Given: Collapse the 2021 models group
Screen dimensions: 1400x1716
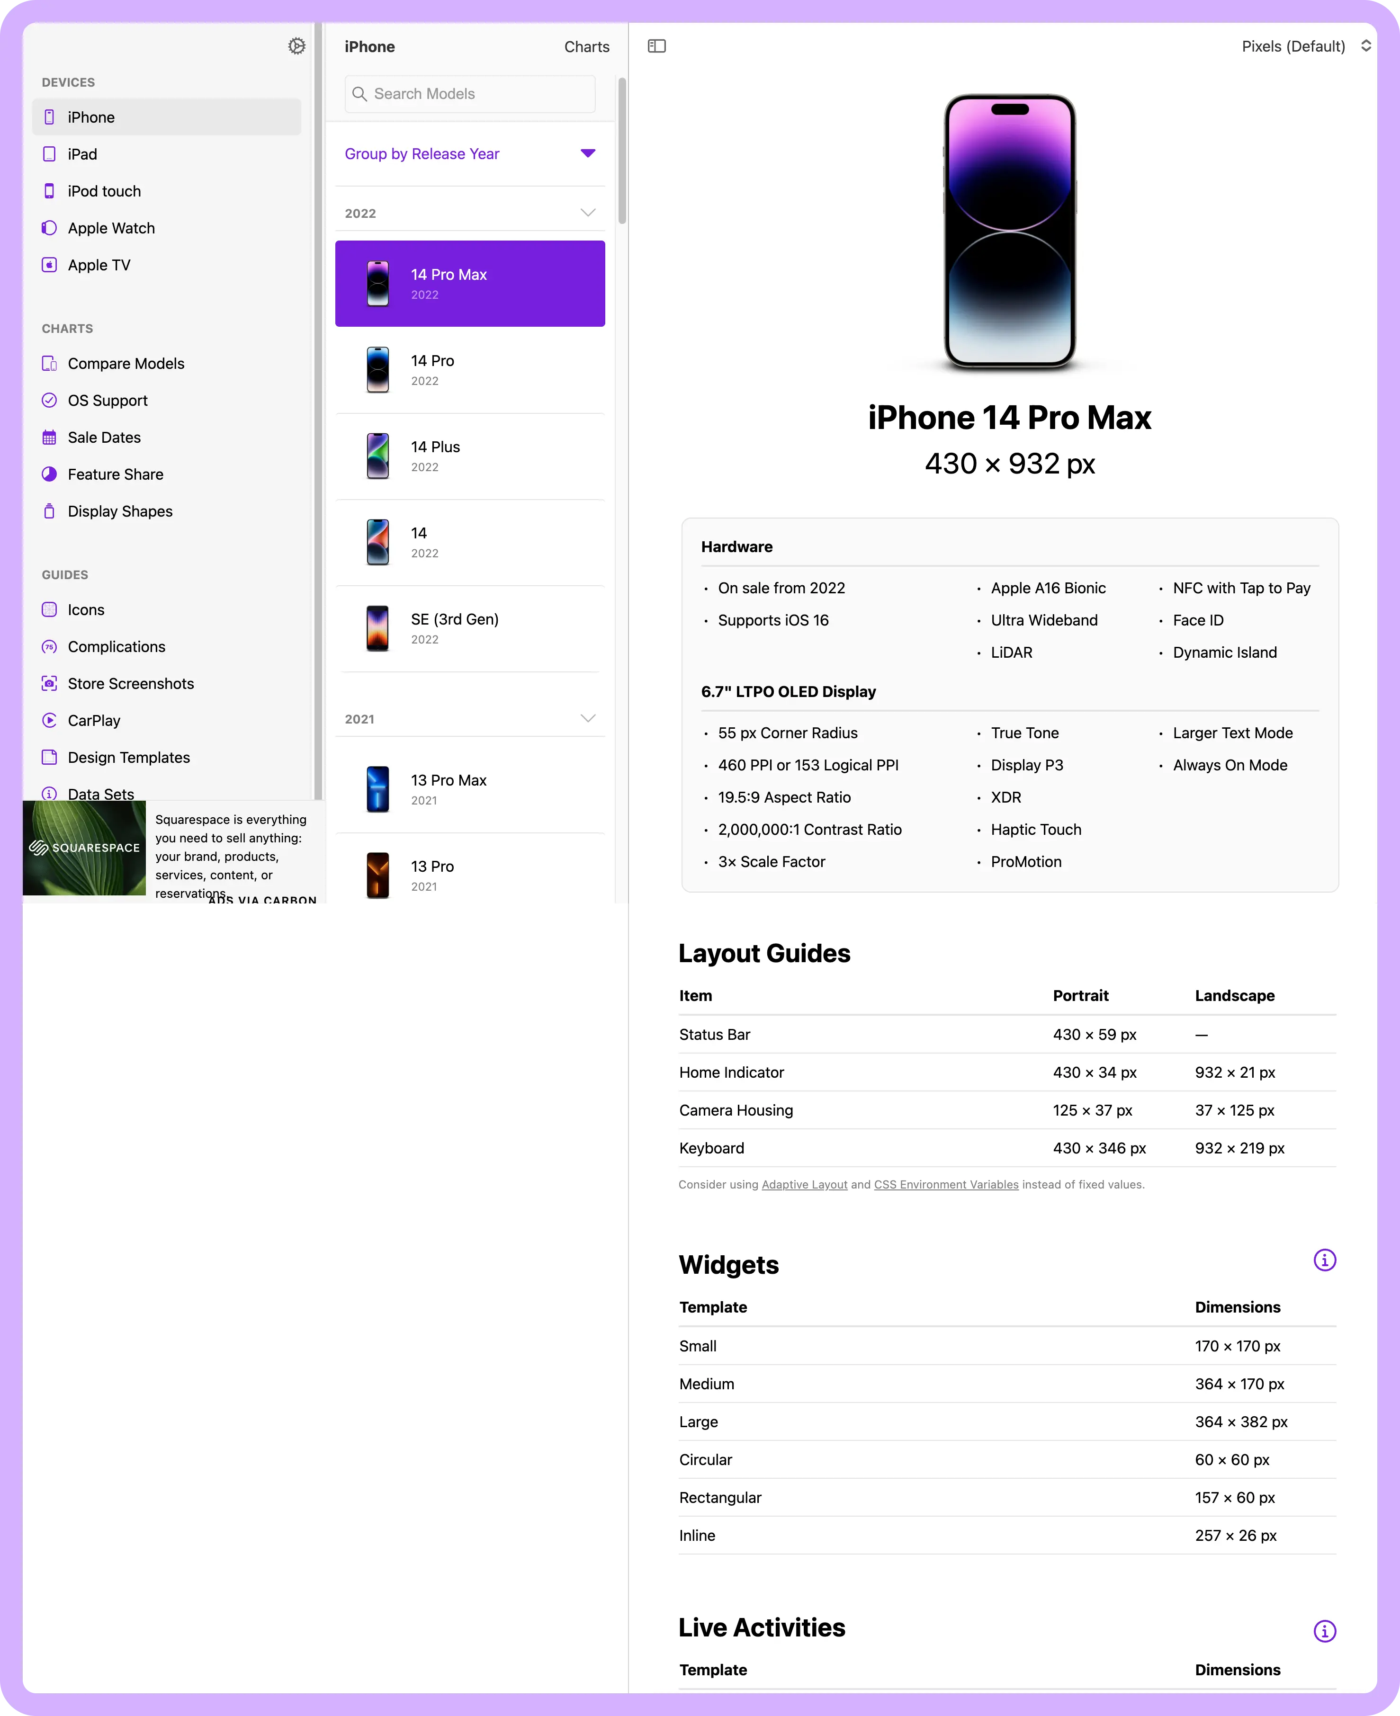Looking at the screenshot, I should pos(588,718).
